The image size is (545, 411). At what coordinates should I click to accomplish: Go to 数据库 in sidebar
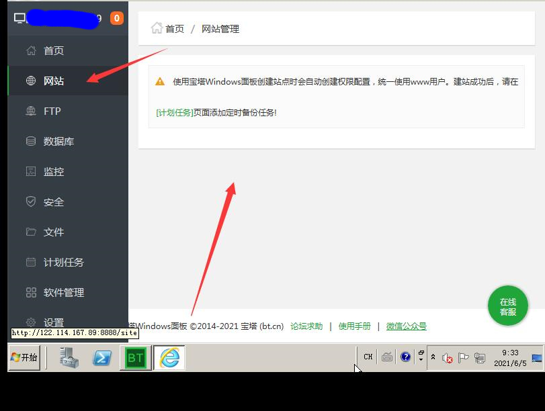pos(68,142)
